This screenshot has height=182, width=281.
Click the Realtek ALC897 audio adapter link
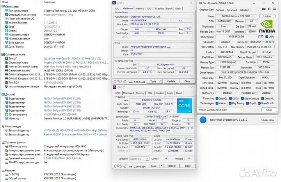click(x=76, y=134)
